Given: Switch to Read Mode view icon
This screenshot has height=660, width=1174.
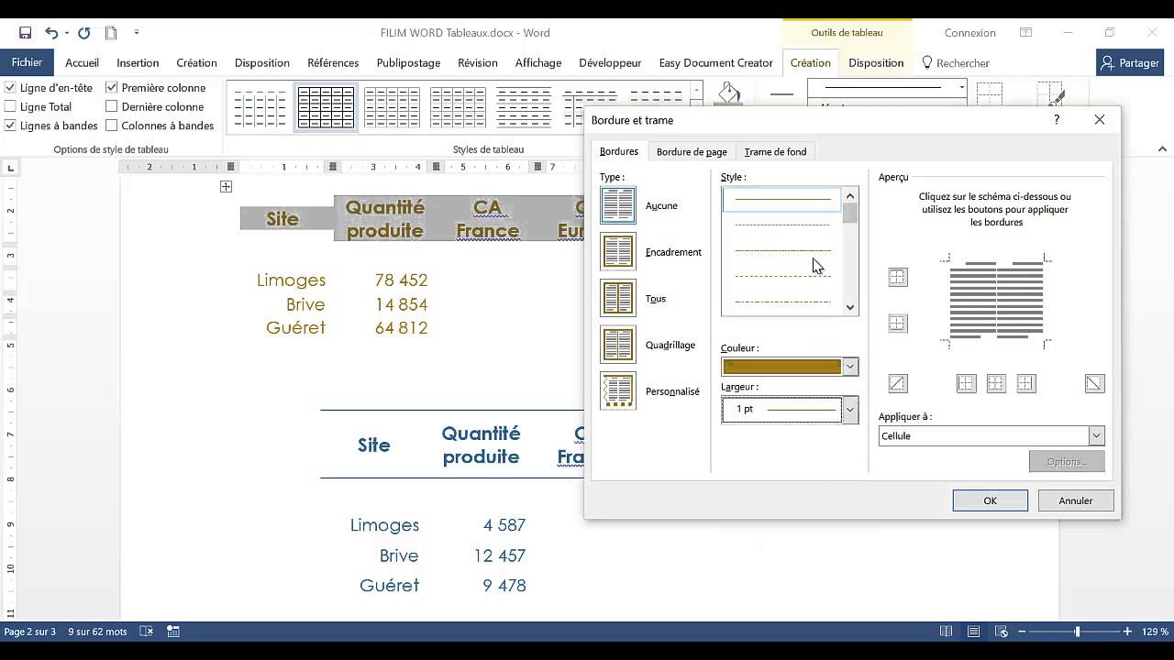Looking at the screenshot, I should tap(947, 632).
